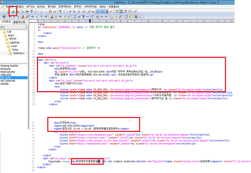Open the 도구(T) menu
251x173 pixels.
pyautogui.click(x=78, y=7)
